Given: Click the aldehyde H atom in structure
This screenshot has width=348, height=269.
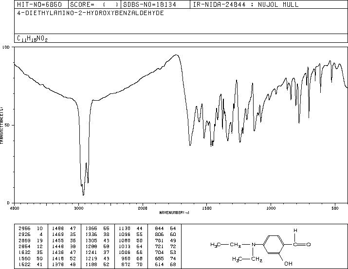Looking at the screenshot, I should pos(295,231).
